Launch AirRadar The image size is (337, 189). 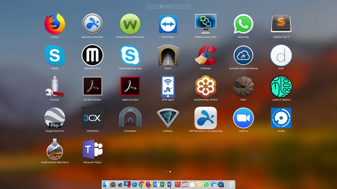click(x=168, y=118)
